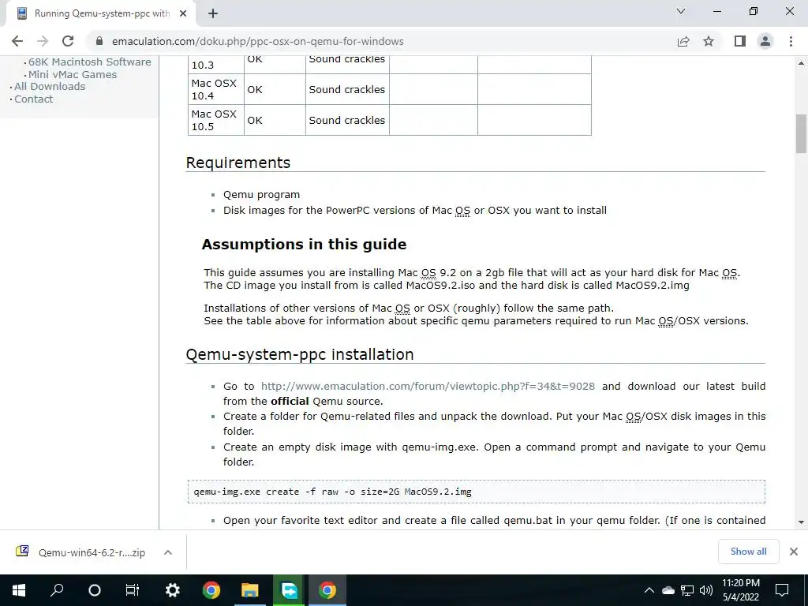Click the Requirements heading
Screen dimensions: 808x606
pyautogui.click(x=238, y=163)
